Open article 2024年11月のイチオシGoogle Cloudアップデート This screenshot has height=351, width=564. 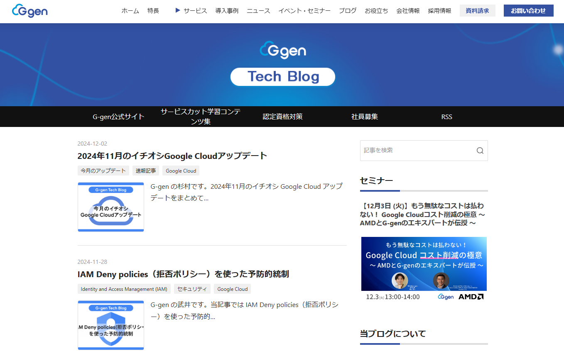pyautogui.click(x=172, y=156)
